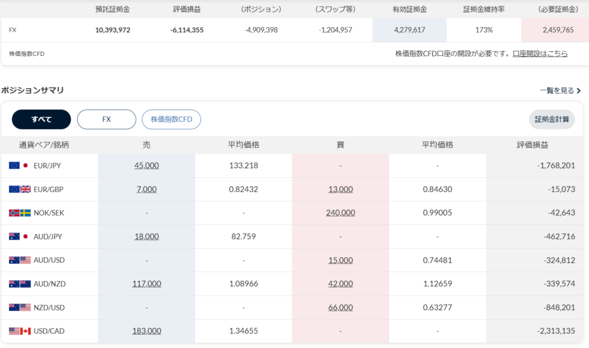Click the AUD/JPY flag icon

click(20, 236)
